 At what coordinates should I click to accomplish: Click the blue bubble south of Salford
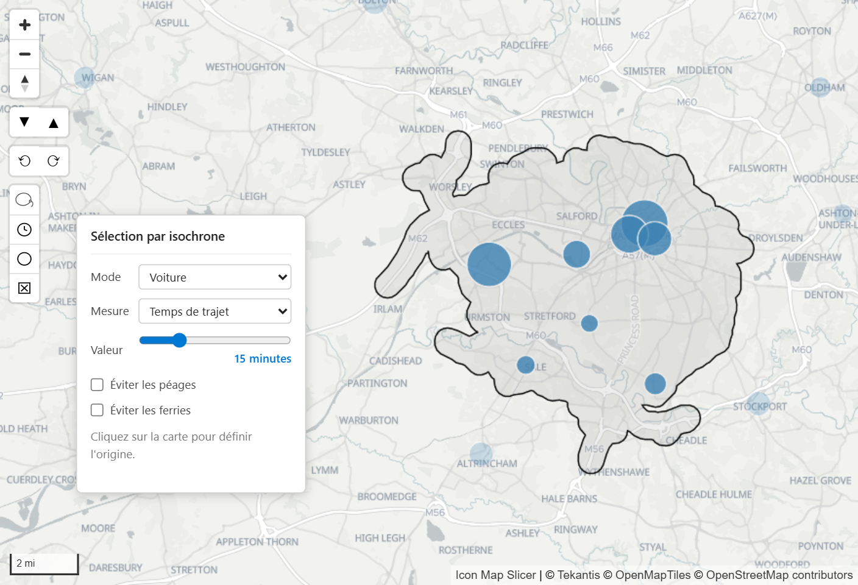[576, 254]
